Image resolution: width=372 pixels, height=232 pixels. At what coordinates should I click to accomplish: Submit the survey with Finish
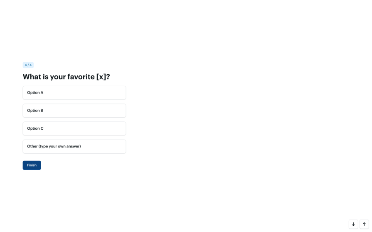pyautogui.click(x=32, y=165)
